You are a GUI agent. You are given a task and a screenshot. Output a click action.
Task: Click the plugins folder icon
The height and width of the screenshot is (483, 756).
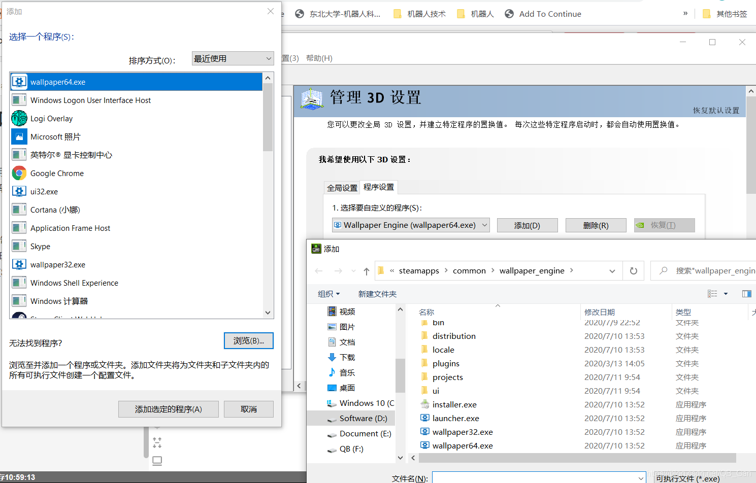pyautogui.click(x=424, y=363)
